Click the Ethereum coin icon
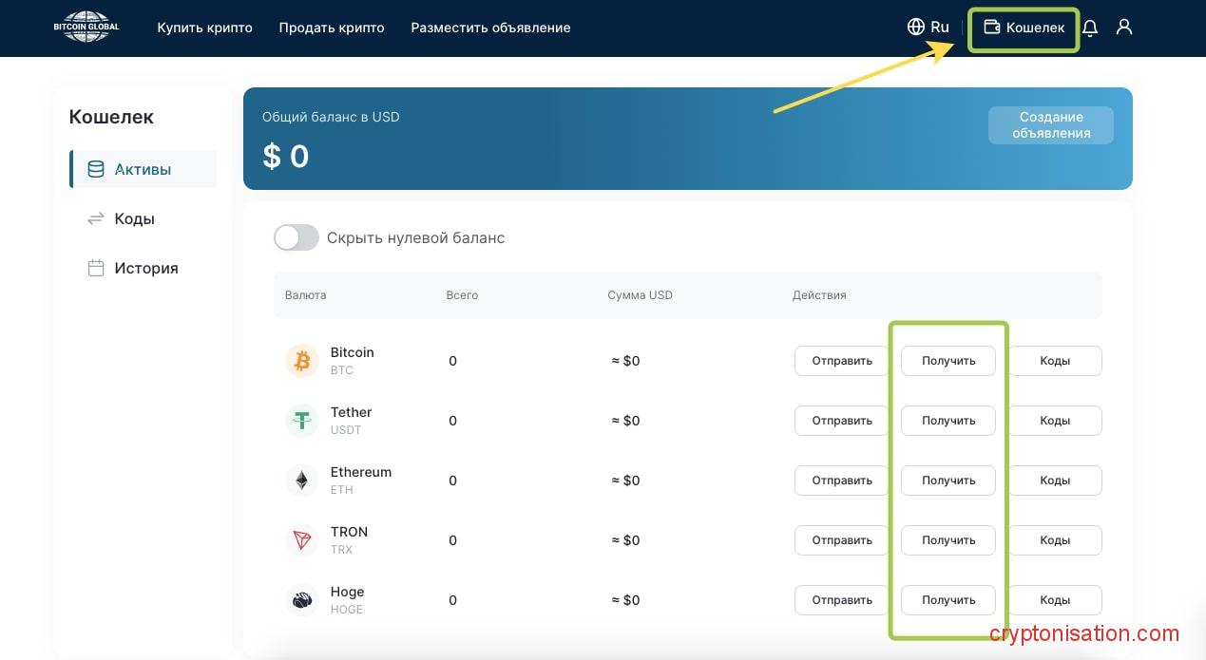 click(x=302, y=481)
